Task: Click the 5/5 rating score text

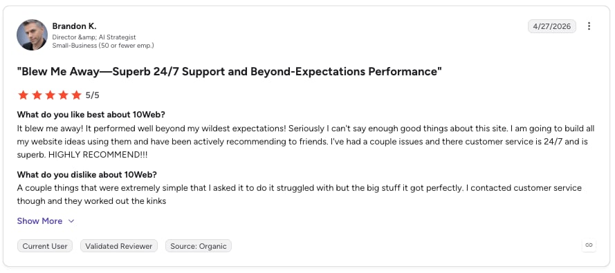Action: click(93, 95)
